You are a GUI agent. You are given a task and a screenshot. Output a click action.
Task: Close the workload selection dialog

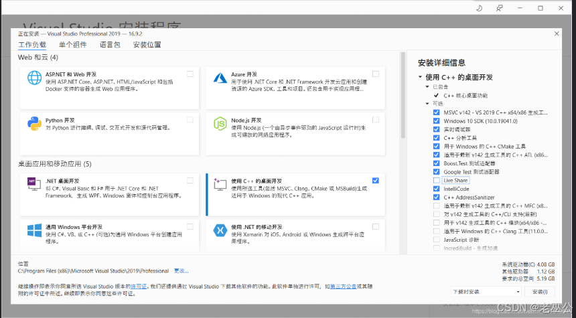point(557,33)
